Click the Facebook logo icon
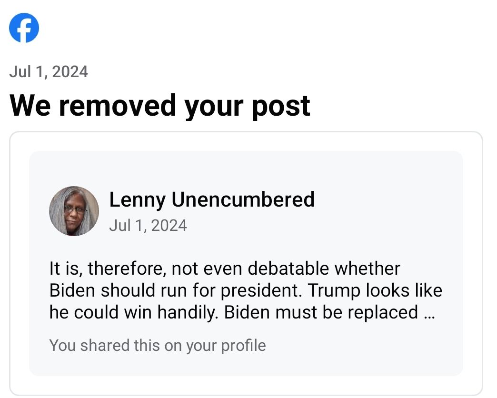The width and height of the screenshot is (497, 398). 24,28
